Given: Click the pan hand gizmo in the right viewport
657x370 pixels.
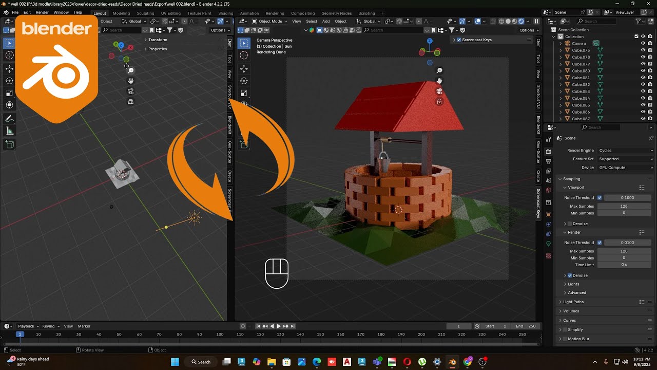Looking at the screenshot, I should click(439, 81).
